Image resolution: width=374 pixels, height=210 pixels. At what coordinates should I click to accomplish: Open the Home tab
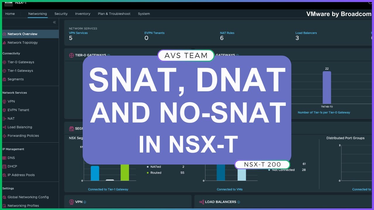10,14
